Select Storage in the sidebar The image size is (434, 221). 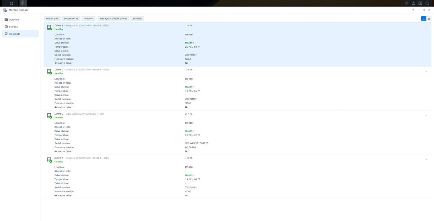(x=13, y=27)
